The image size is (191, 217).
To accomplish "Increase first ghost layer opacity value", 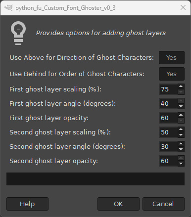I will pyautogui.click(x=181, y=115).
